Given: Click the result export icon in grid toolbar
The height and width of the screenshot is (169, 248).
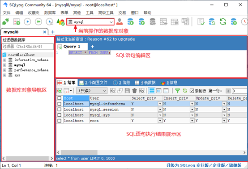Looking at the screenshot, I should pyautogui.click(x=59, y=91).
